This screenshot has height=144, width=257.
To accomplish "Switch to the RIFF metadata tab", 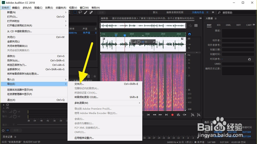I will click(x=238, y=25).
